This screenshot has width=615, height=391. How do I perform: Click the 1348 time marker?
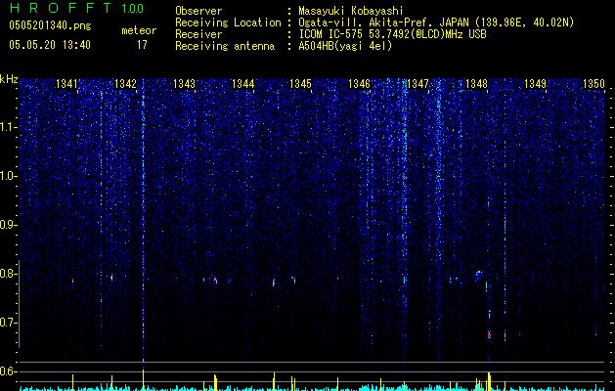pos(476,84)
